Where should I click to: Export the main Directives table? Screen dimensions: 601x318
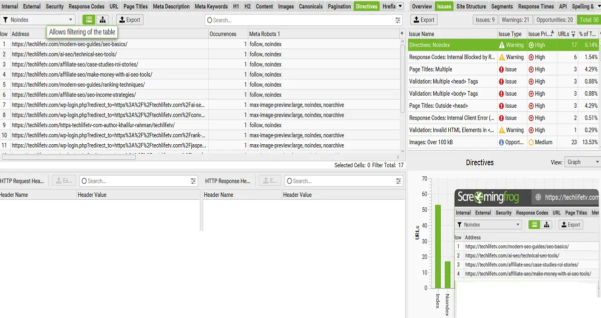click(x=130, y=20)
